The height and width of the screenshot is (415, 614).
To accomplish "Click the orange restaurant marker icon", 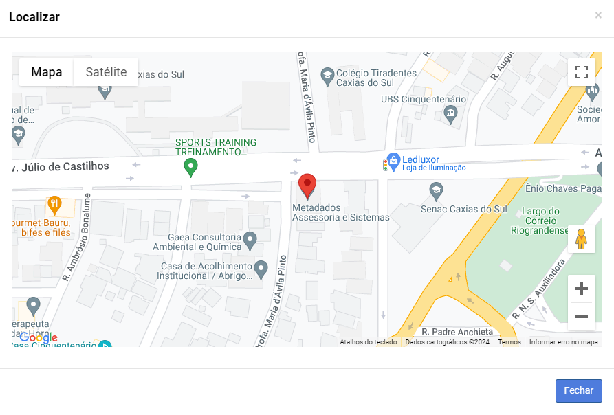I will click(x=54, y=205).
